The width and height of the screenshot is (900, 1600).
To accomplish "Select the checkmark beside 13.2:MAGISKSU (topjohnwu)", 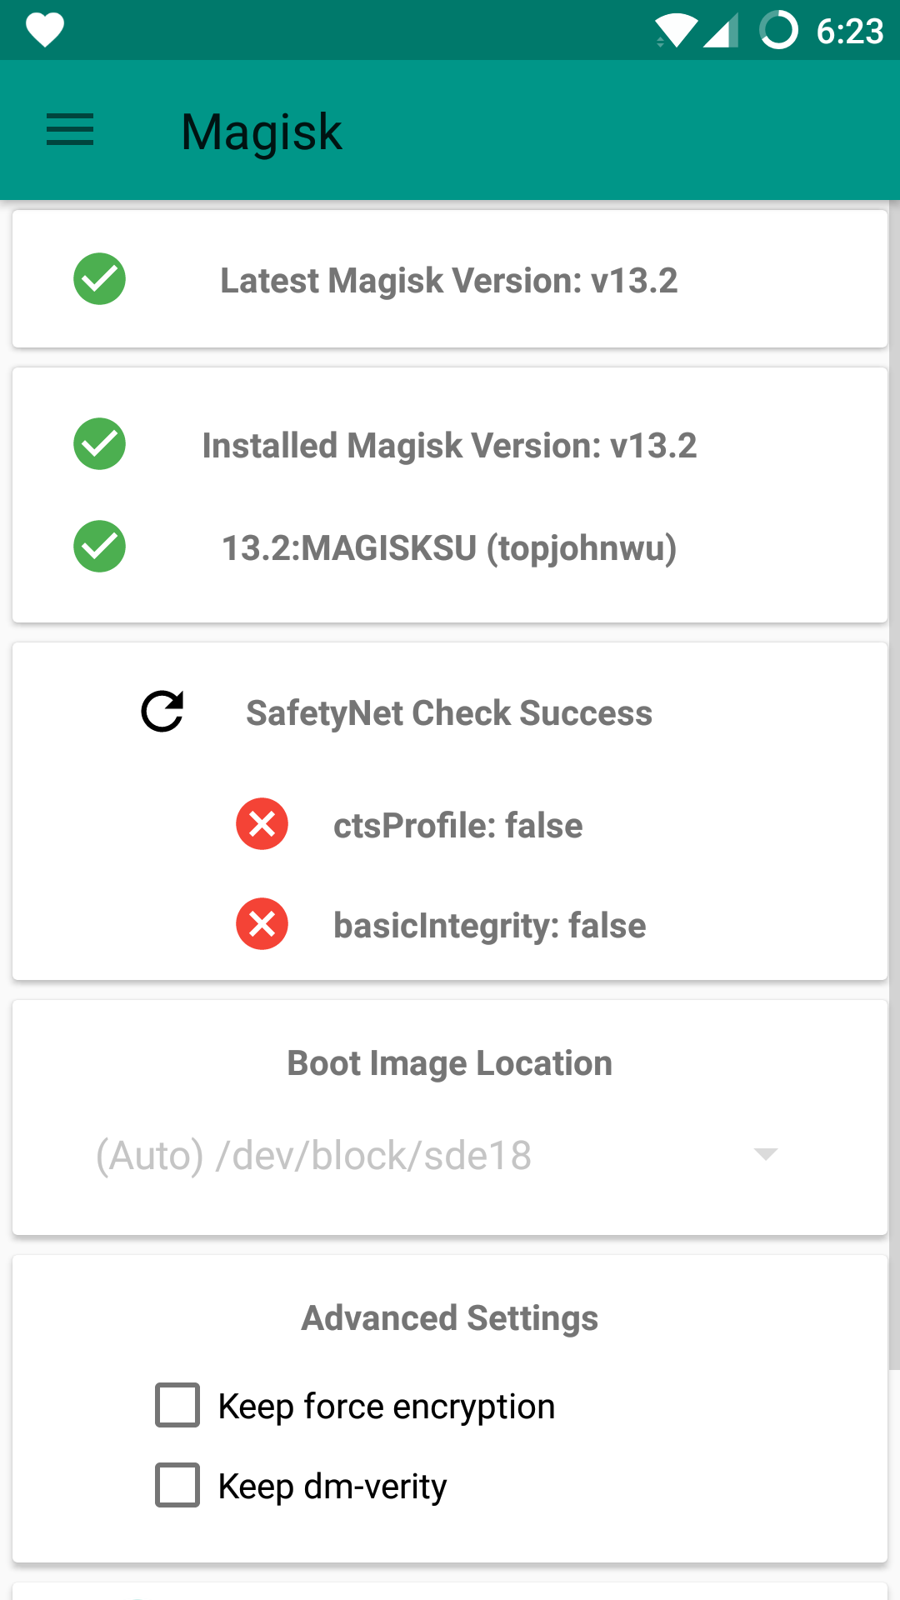I will click(x=98, y=546).
